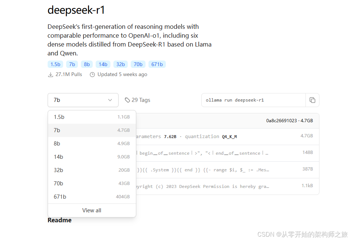Click the download icon beside 27.1M Pulls

click(50, 74)
